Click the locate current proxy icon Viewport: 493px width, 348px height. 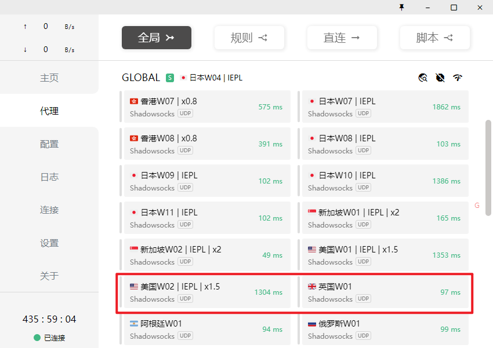(x=423, y=78)
